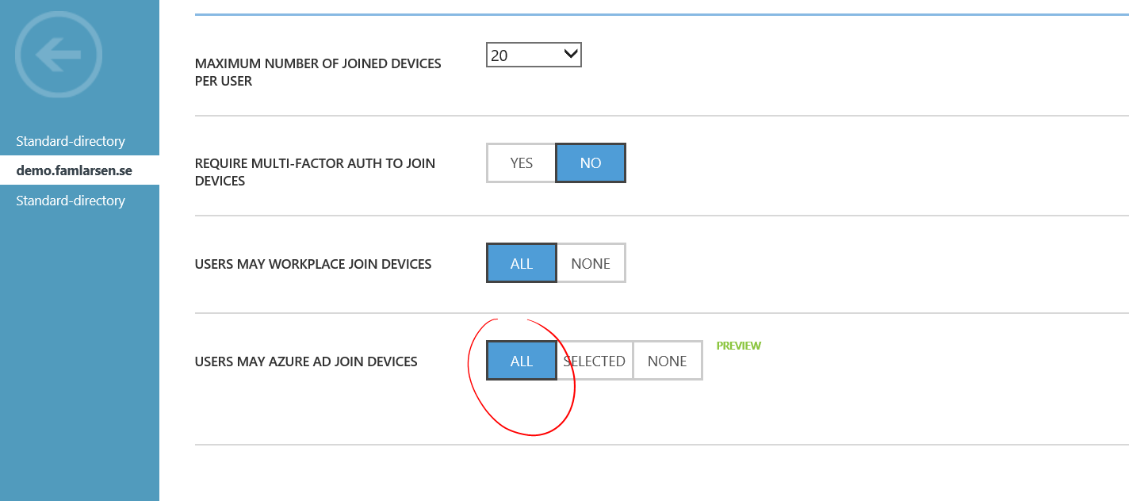Set require multi-factor auth to NO
This screenshot has width=1129, height=501.
tap(591, 163)
